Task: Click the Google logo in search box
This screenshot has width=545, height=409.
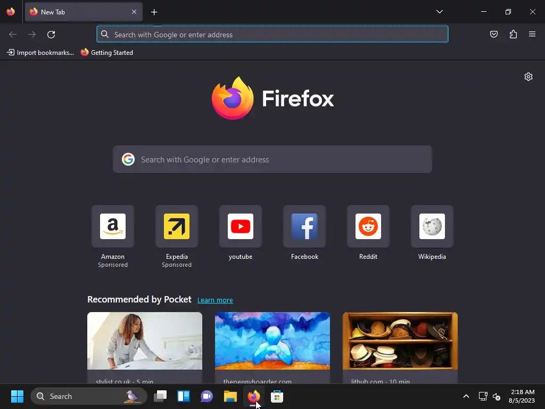Action: click(x=128, y=159)
